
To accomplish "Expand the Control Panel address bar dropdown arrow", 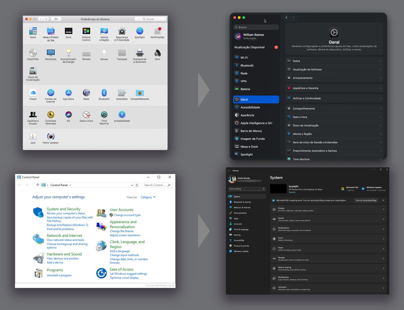I will (x=132, y=185).
